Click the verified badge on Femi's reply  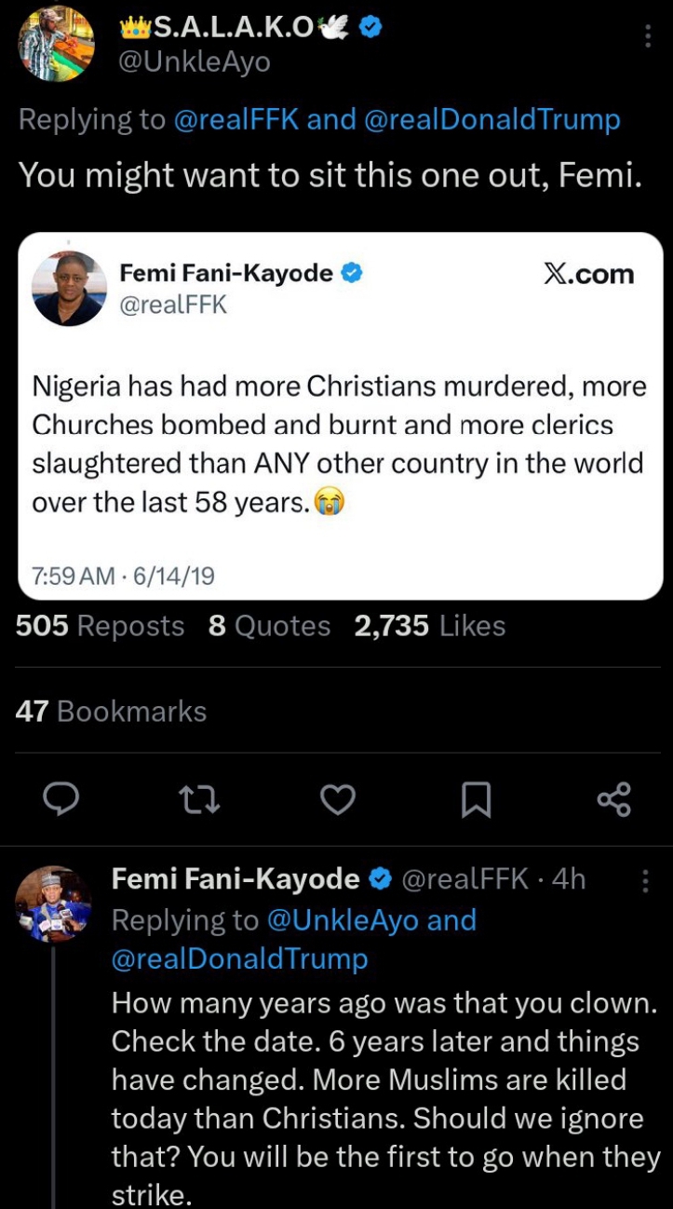point(380,878)
